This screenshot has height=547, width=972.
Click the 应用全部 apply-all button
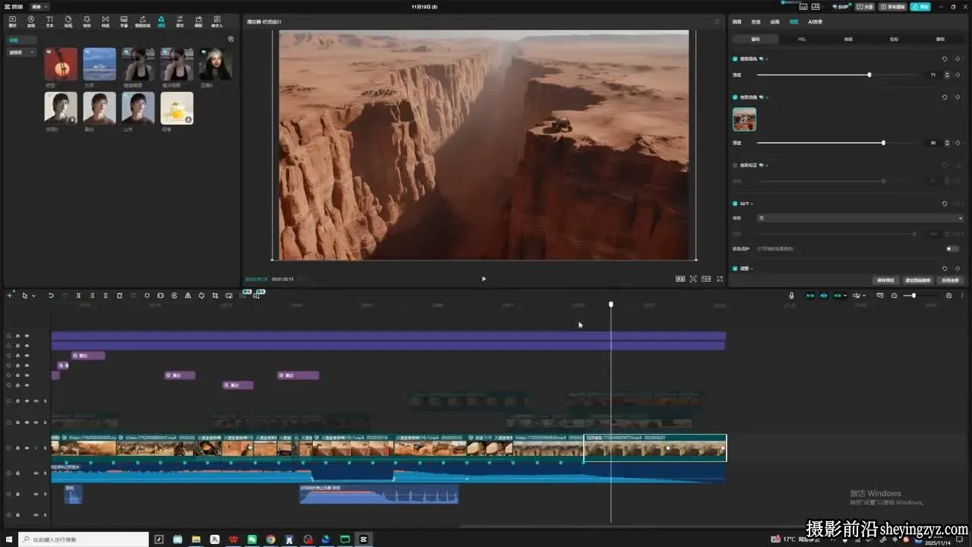tap(950, 280)
